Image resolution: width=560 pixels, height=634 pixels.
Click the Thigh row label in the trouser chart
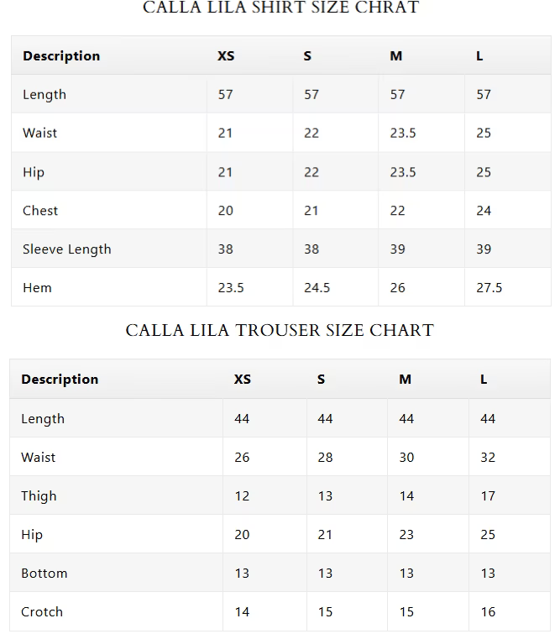pos(39,495)
